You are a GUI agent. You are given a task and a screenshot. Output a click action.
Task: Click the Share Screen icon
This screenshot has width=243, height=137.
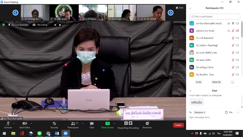(107, 124)
